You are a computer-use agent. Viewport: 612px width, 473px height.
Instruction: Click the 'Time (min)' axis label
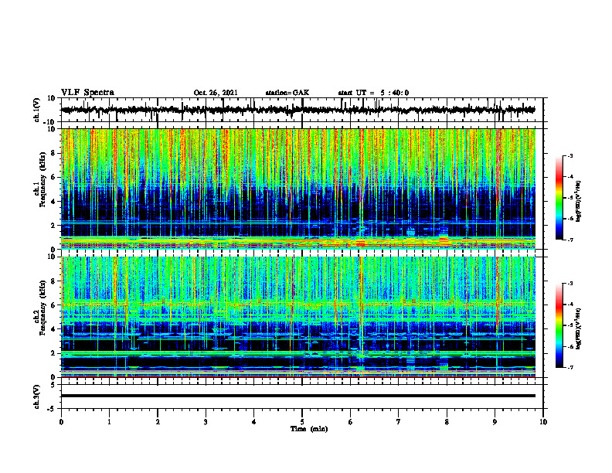click(309, 429)
